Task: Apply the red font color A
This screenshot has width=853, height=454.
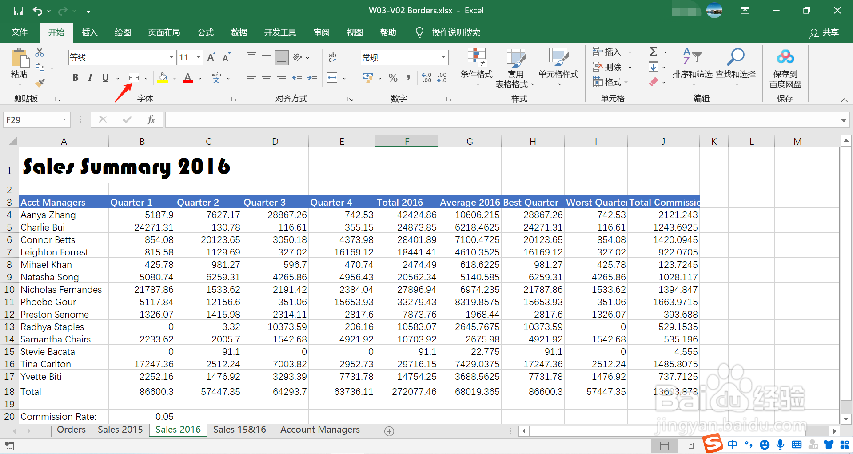Action: (188, 78)
